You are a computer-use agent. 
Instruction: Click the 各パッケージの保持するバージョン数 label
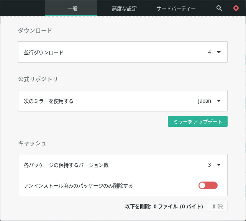coord(66,165)
